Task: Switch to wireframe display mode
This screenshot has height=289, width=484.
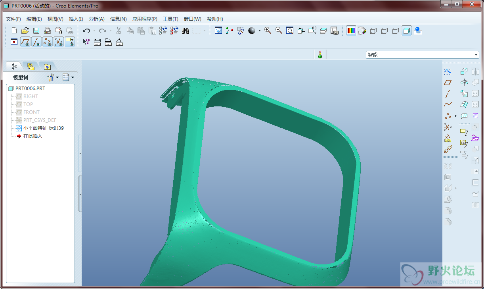Action: pyautogui.click(x=373, y=31)
